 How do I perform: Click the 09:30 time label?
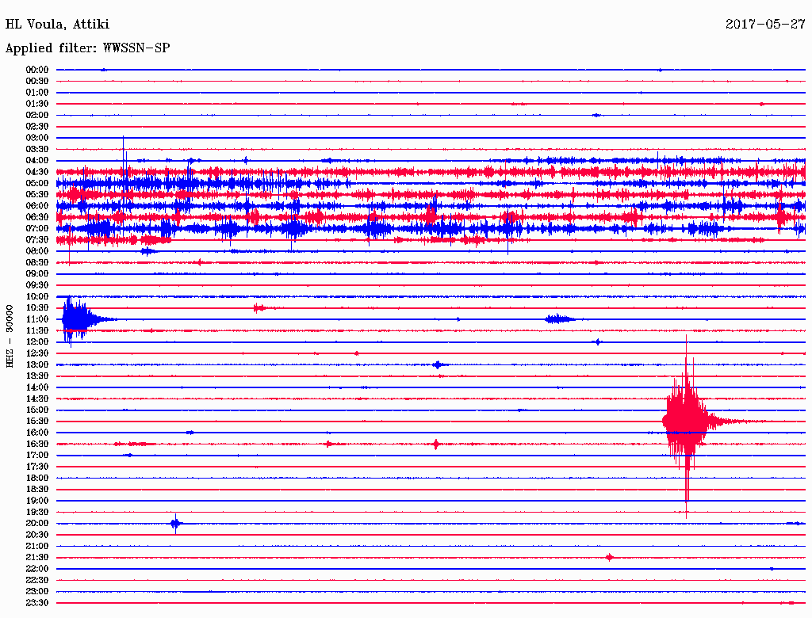pyautogui.click(x=37, y=285)
